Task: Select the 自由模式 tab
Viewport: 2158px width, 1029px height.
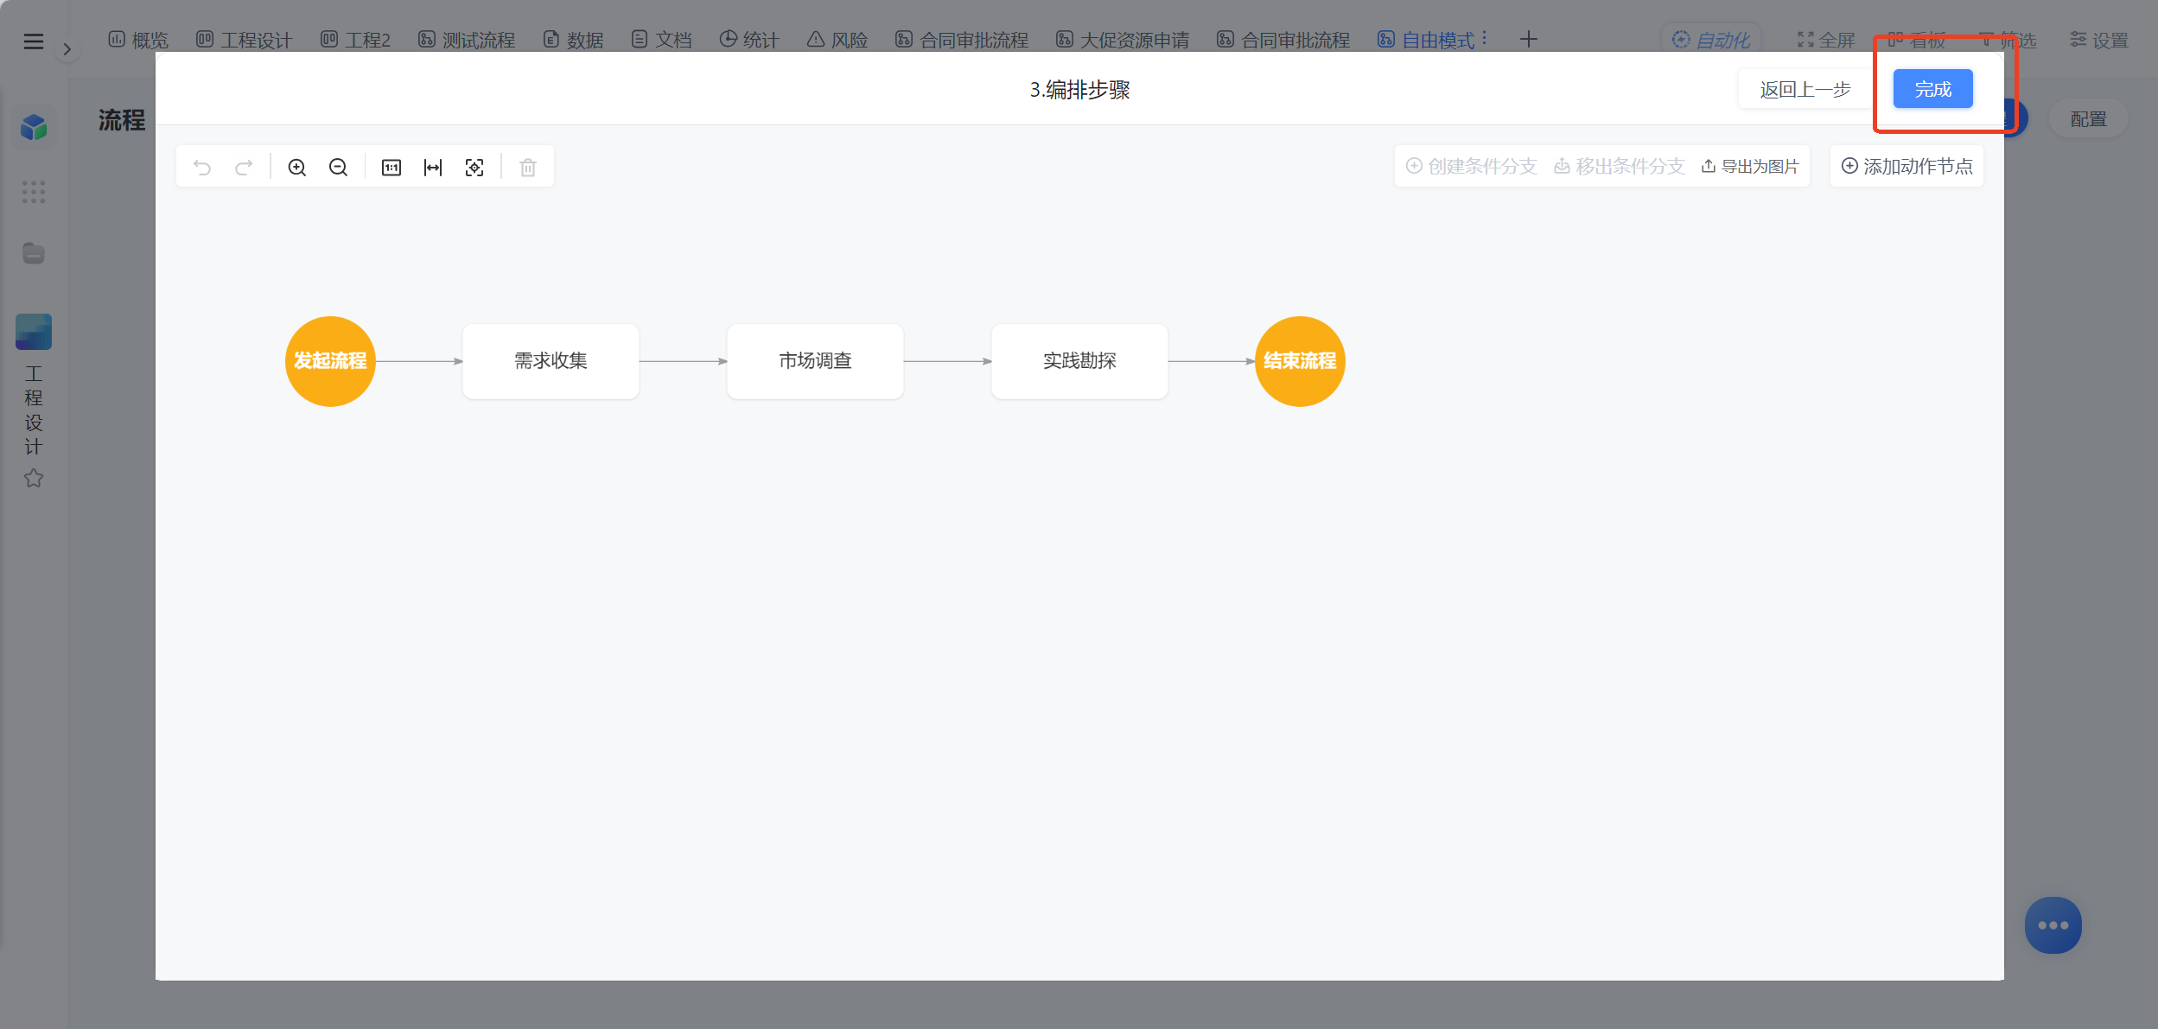Action: tap(1425, 40)
